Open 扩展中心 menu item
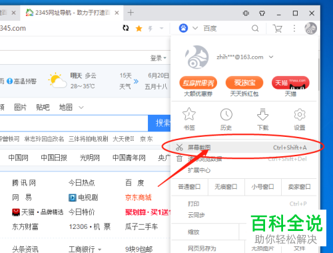The width and height of the screenshot is (333, 253). (199, 170)
